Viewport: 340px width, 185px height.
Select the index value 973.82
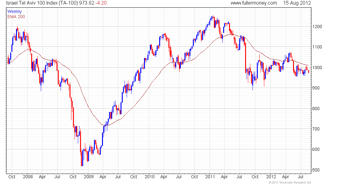(x=87, y=3)
